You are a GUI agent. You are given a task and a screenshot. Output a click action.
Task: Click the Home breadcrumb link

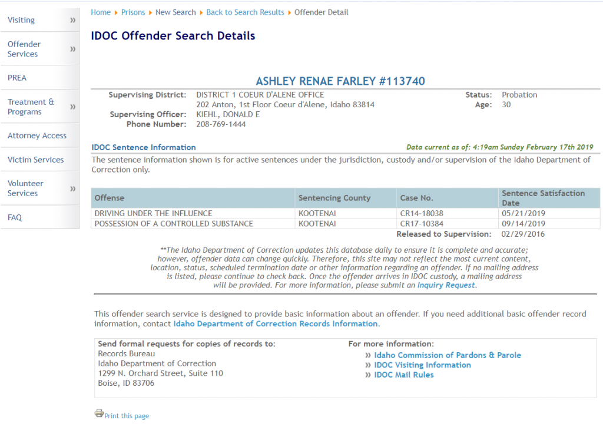point(101,12)
